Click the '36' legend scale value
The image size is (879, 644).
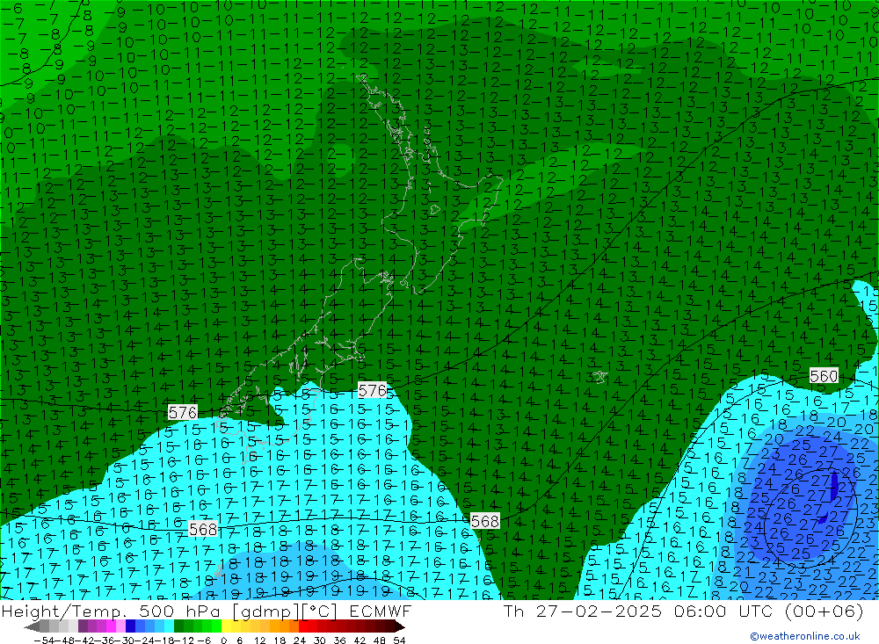pos(339,640)
